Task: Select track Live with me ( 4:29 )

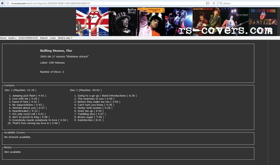Action: (25, 99)
